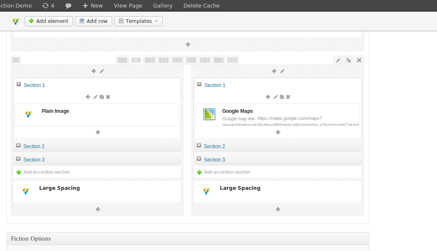The image size is (437, 251).
Task: Click View Page in admin bar
Action: tap(128, 5)
